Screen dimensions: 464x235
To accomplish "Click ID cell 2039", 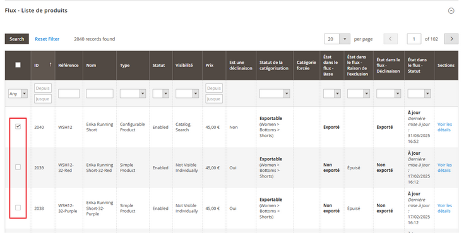I will 39,168.
